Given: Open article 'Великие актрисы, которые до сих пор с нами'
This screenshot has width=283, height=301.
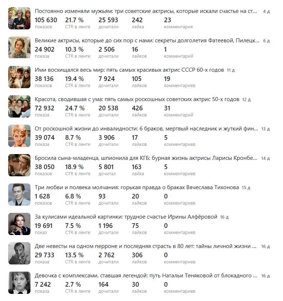Looking at the screenshot, I should pyautogui.click(x=147, y=41).
